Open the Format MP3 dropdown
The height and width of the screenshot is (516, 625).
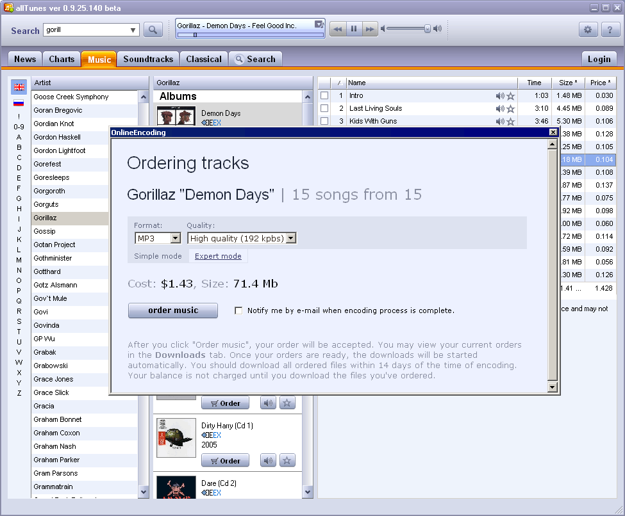click(176, 238)
